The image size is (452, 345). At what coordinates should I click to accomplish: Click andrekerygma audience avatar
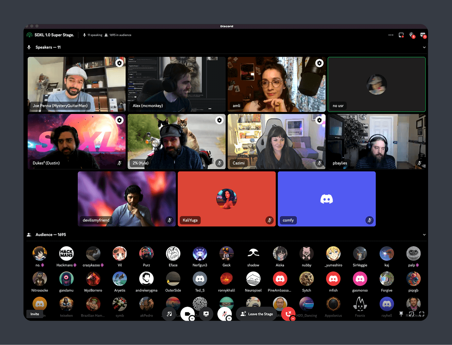pyautogui.click(x=147, y=279)
